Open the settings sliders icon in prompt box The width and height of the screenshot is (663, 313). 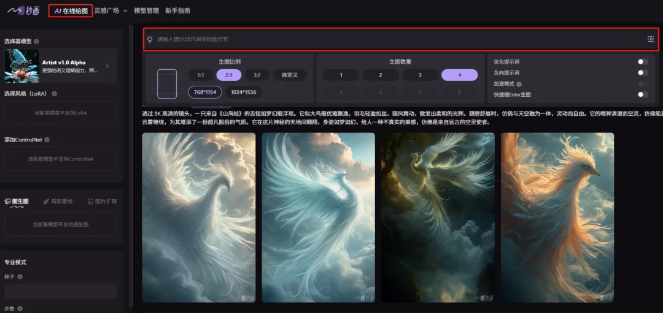[x=650, y=39]
